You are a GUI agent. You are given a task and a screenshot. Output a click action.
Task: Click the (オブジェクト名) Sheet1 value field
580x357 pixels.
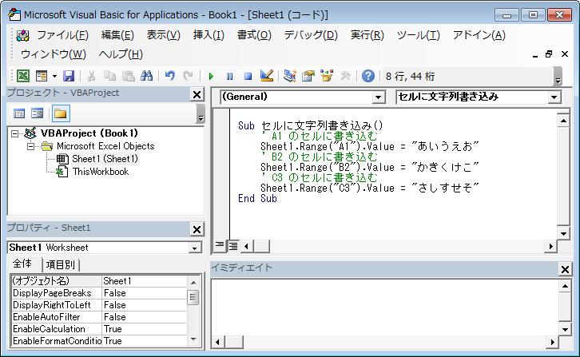coord(145,281)
